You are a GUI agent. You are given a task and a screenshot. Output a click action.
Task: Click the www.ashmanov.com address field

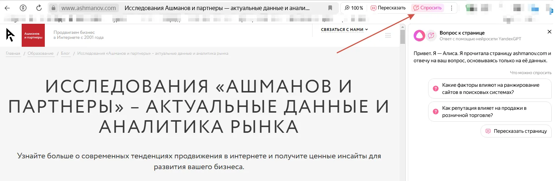[89, 8]
